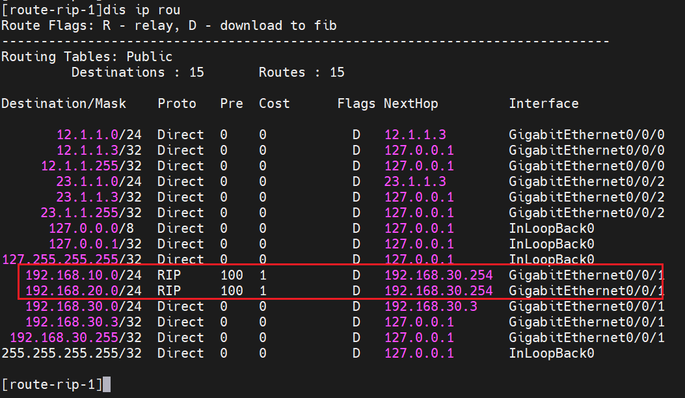The height and width of the screenshot is (398, 685).
Task: Click the NextHop column header
Action: tap(410, 103)
